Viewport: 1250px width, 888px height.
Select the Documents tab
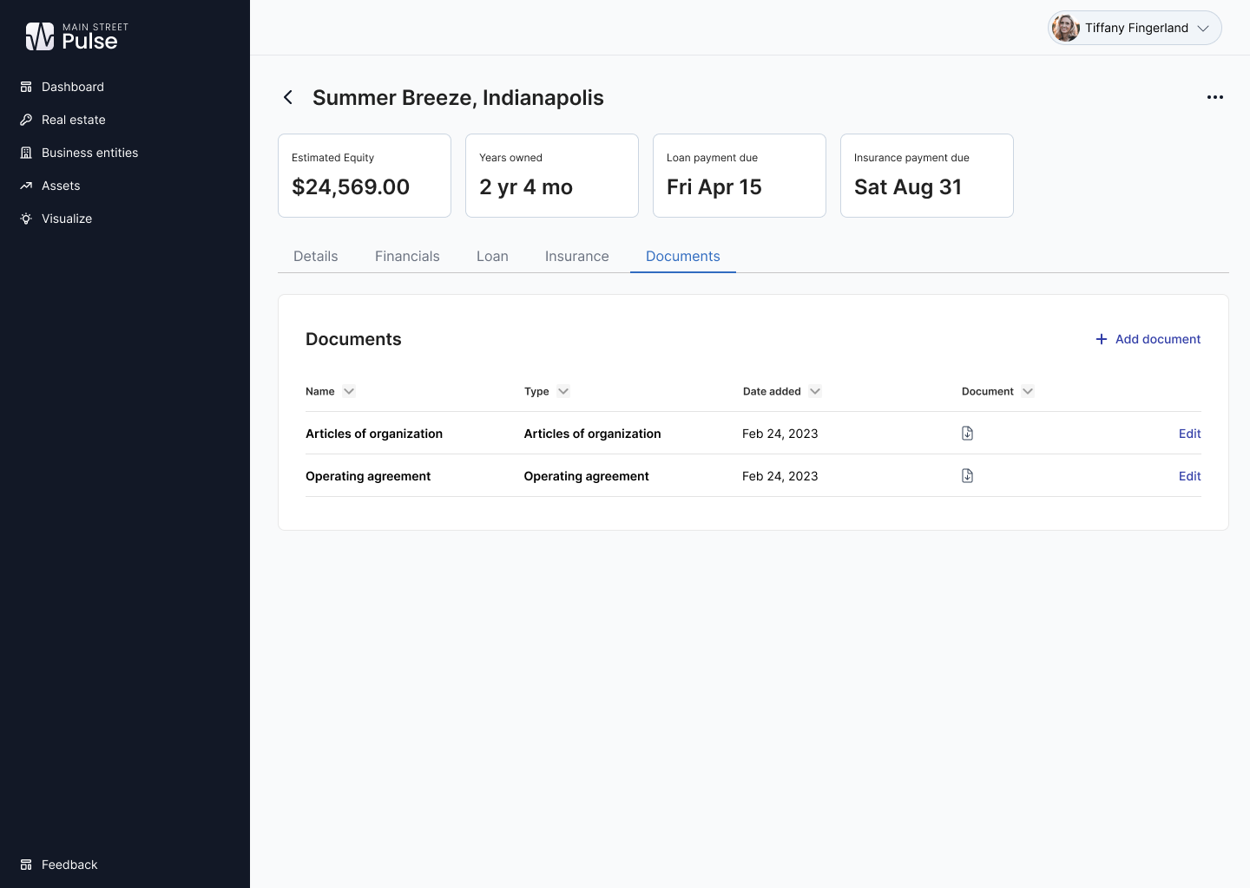click(683, 256)
